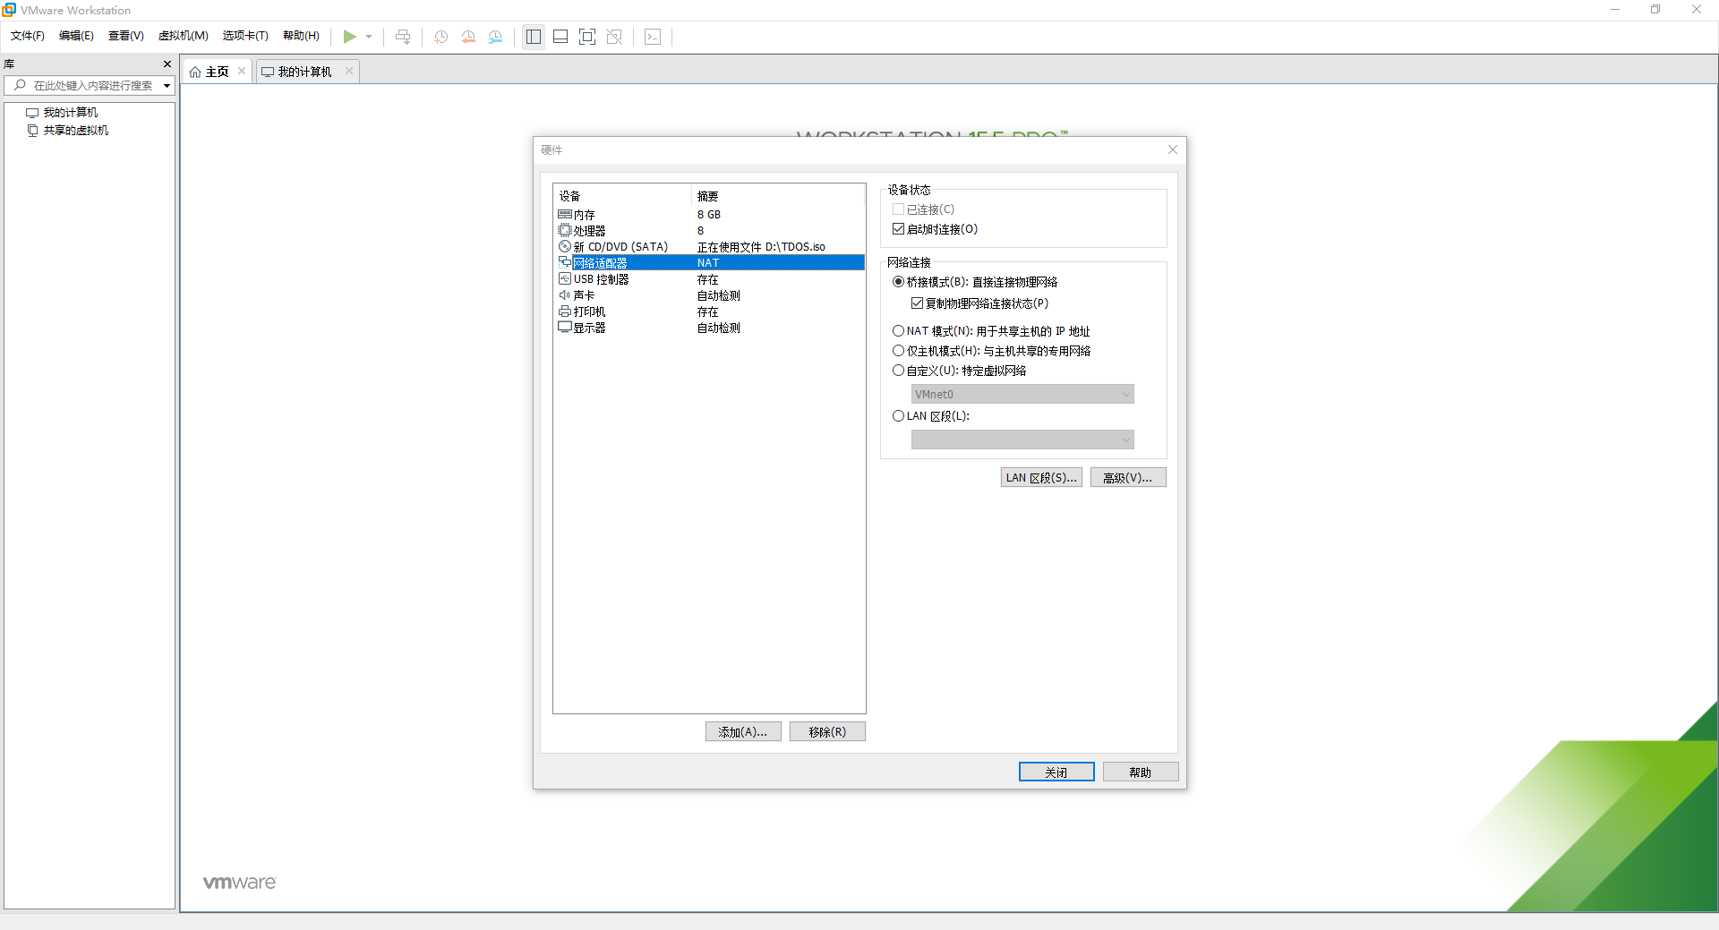The height and width of the screenshot is (930, 1719).
Task: Select NAT 模式(N) radio option
Action: click(x=898, y=331)
